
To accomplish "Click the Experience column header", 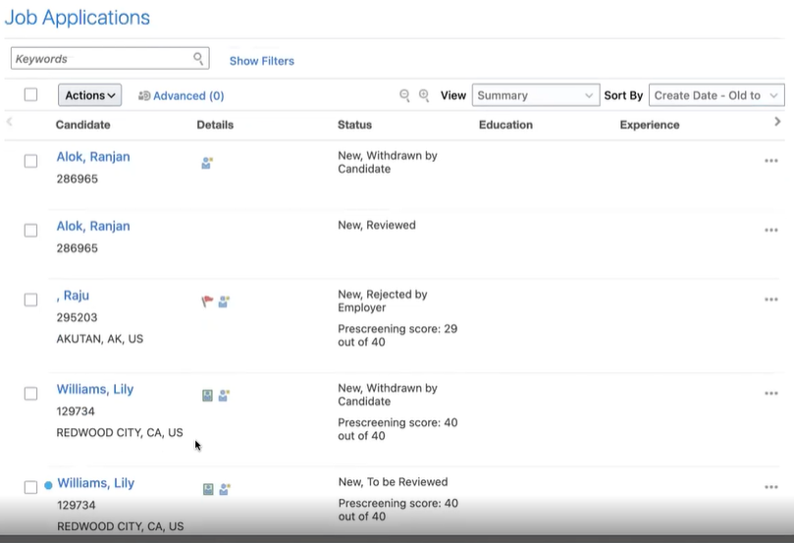I will pyautogui.click(x=650, y=125).
